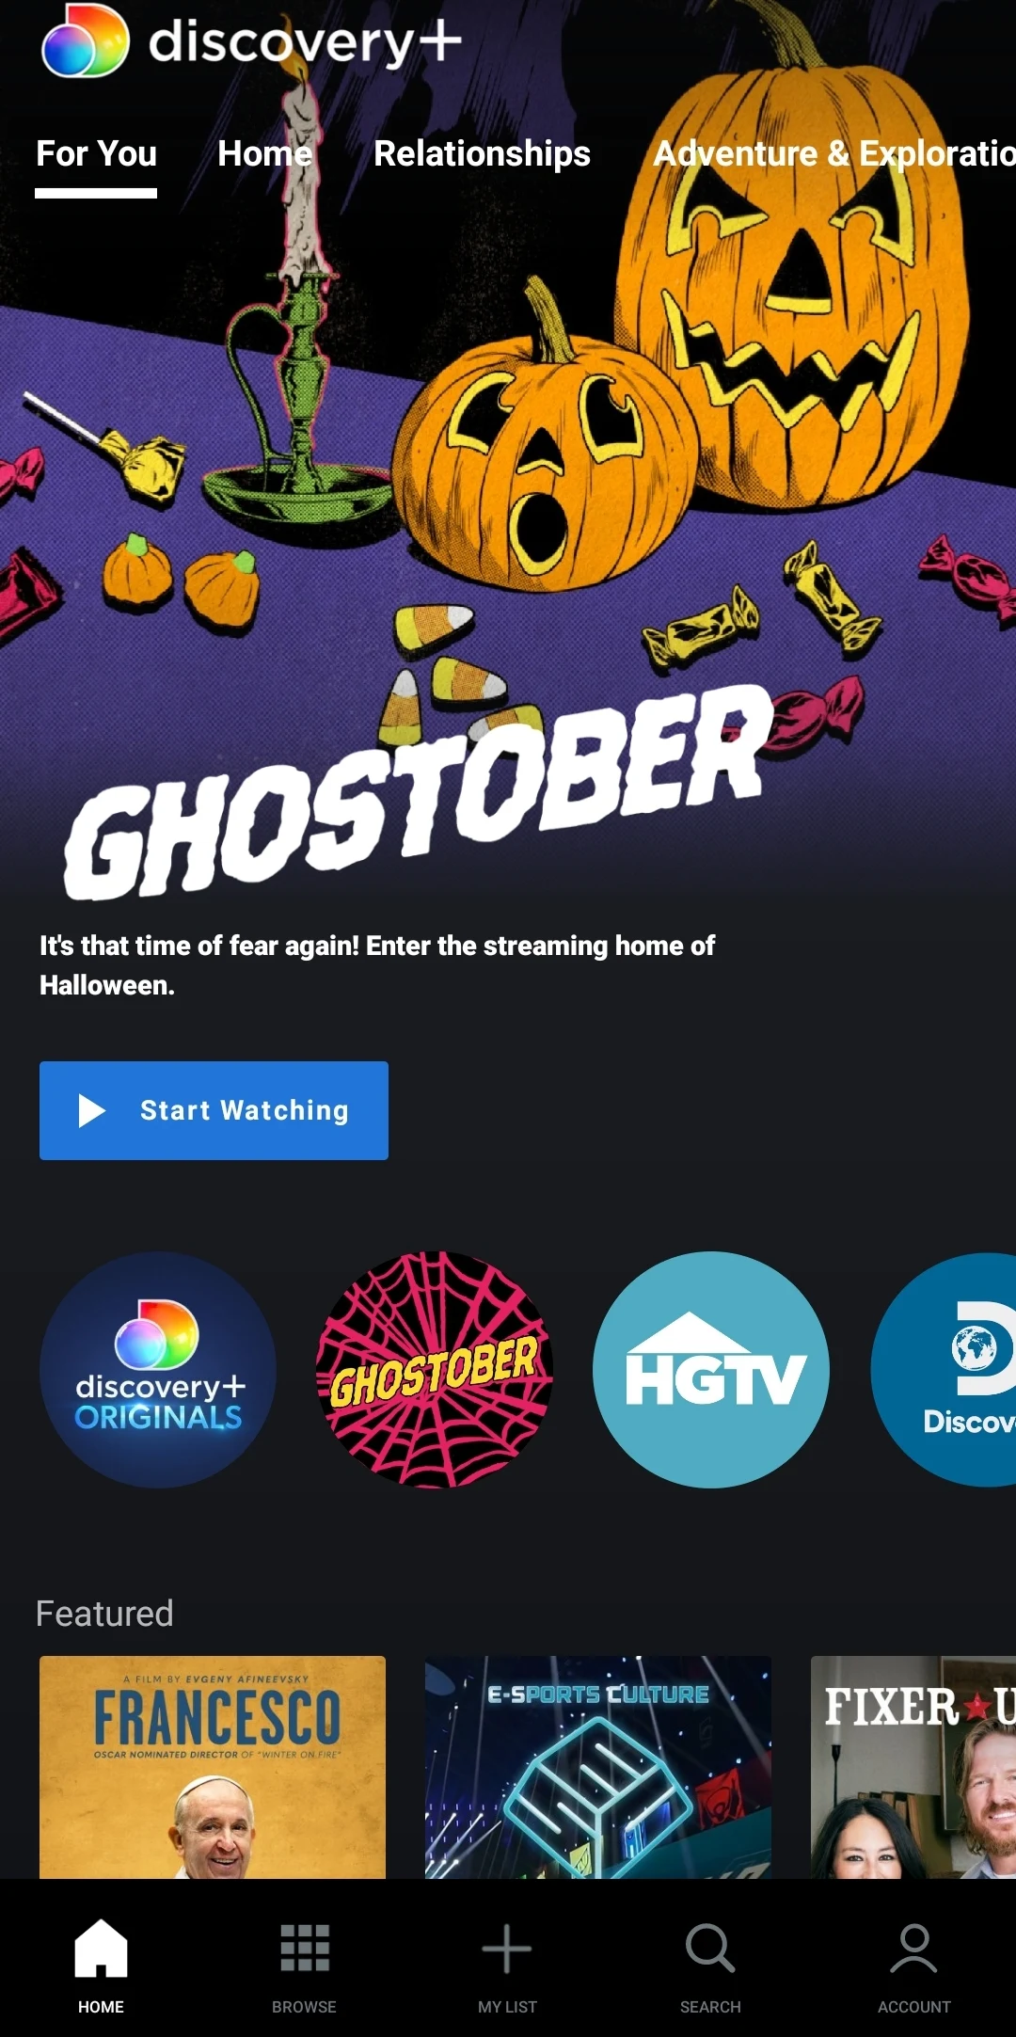
Task: Tap the discovery+ logo at top
Action: coord(251,40)
